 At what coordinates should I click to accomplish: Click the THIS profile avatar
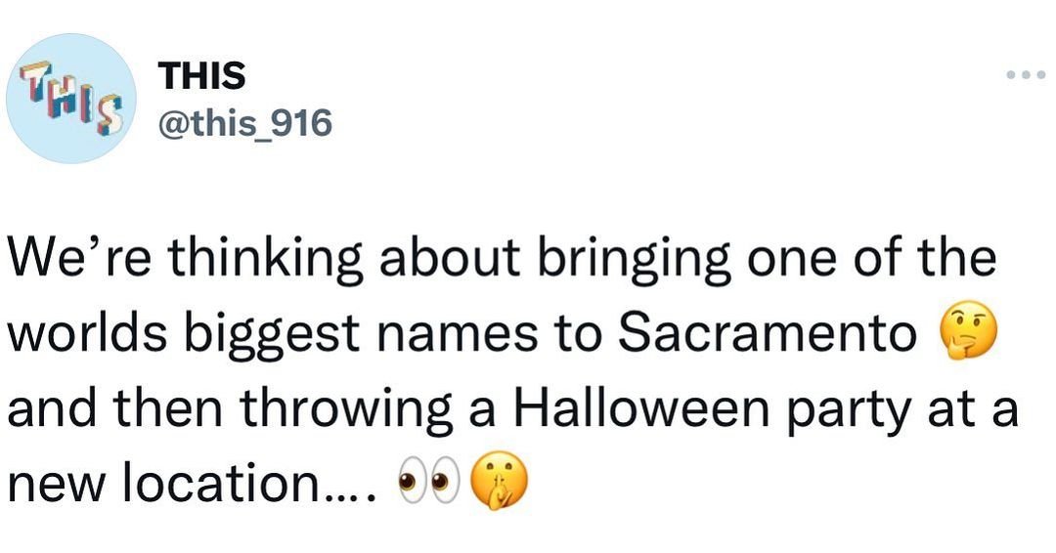click(70, 99)
